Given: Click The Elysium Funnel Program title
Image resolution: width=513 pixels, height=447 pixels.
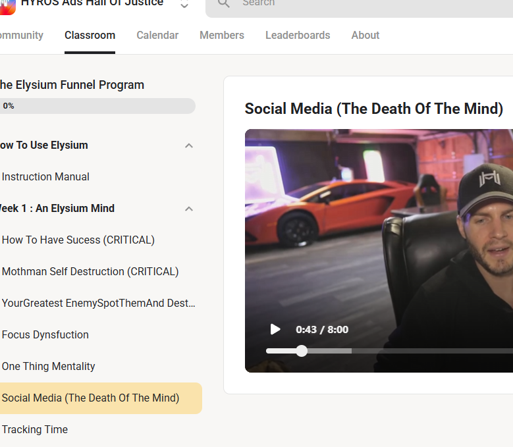Looking at the screenshot, I should coord(72,85).
